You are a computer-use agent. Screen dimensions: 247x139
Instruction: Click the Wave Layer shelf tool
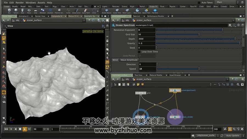coord(127,11)
